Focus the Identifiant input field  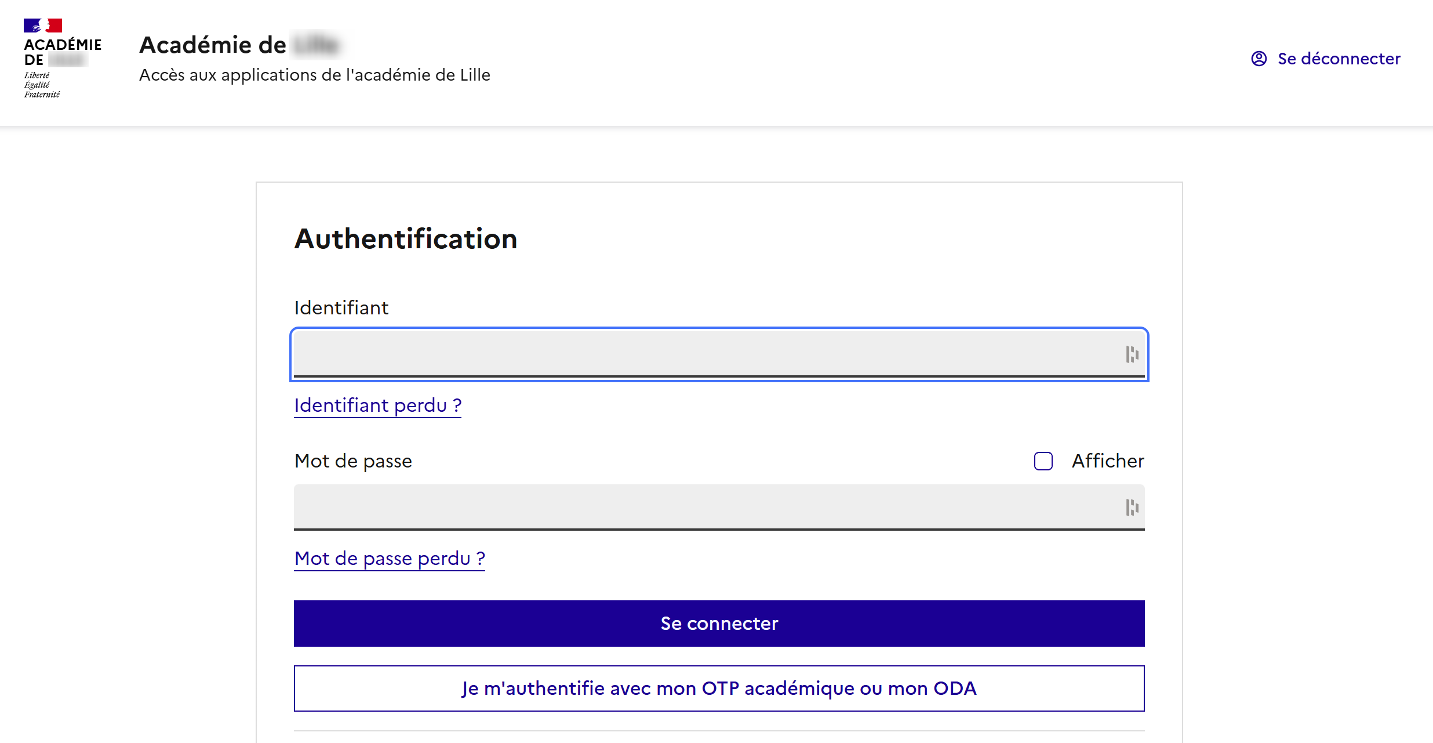pos(696,354)
